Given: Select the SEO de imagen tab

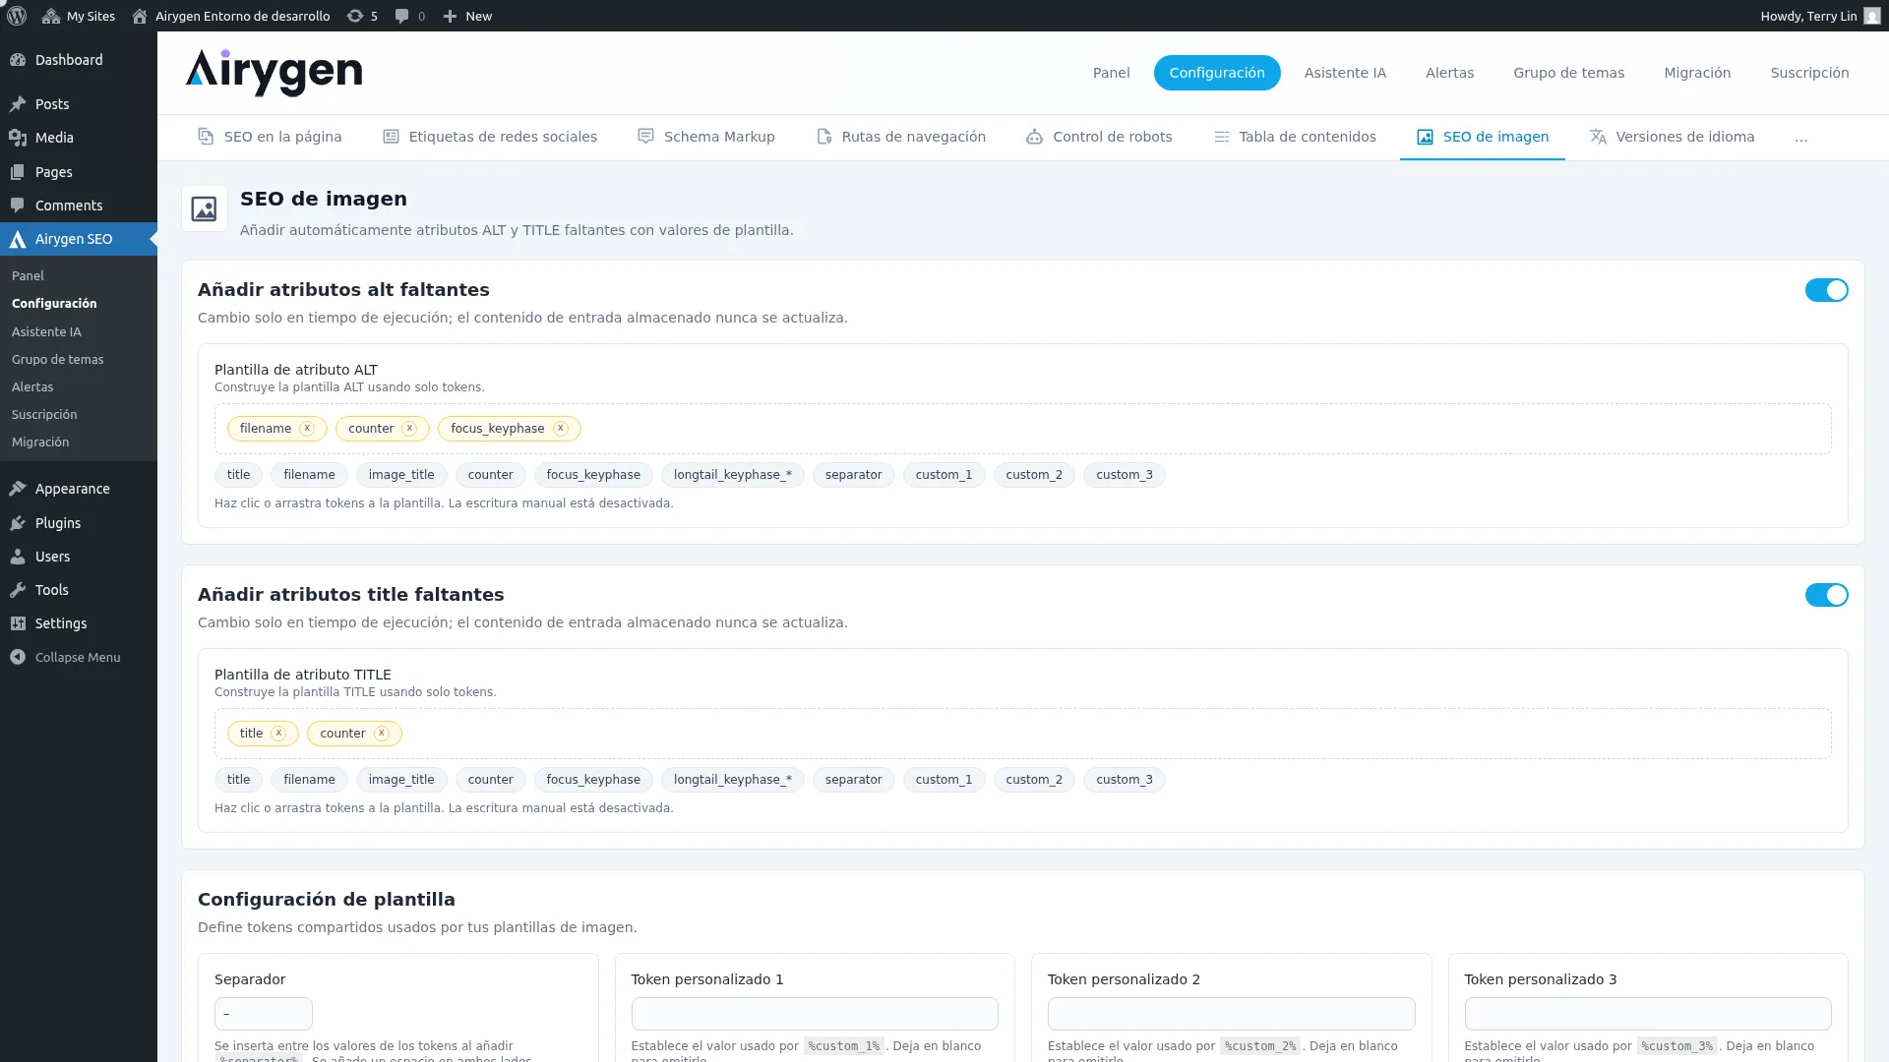Looking at the screenshot, I should (x=1483, y=137).
